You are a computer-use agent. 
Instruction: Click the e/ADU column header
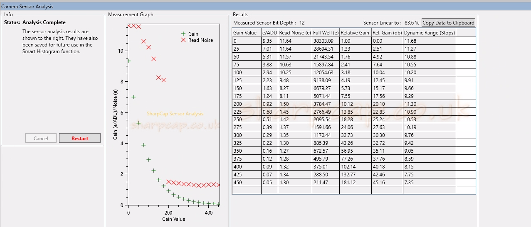point(269,32)
